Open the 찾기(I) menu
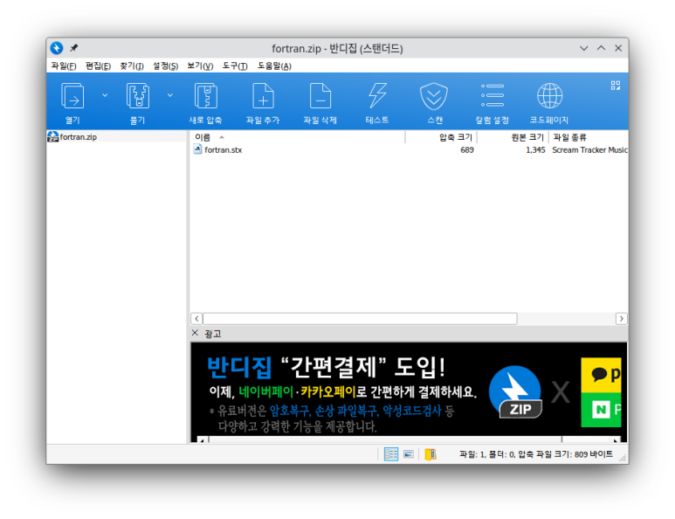Screen dimensions: 675x519 pyautogui.click(x=131, y=66)
